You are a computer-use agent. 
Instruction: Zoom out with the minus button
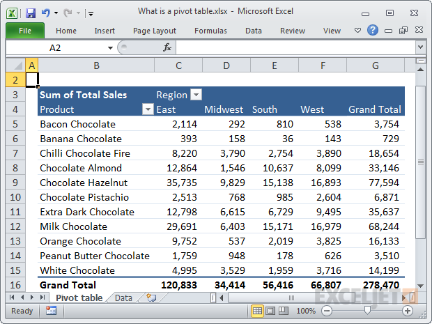(x=327, y=311)
